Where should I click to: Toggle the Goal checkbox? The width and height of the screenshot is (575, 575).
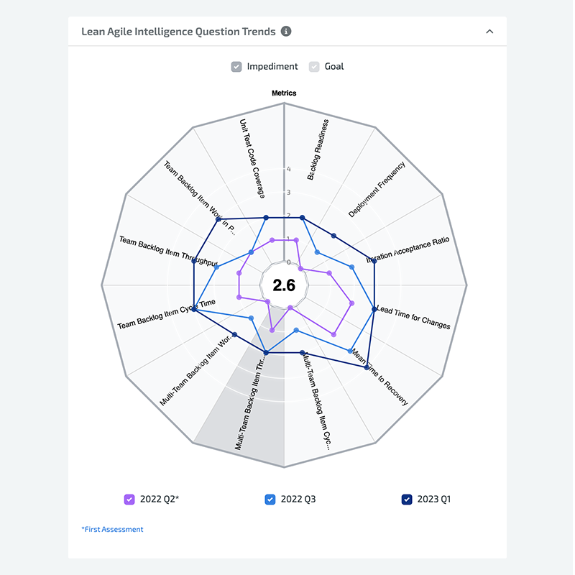[x=314, y=67]
